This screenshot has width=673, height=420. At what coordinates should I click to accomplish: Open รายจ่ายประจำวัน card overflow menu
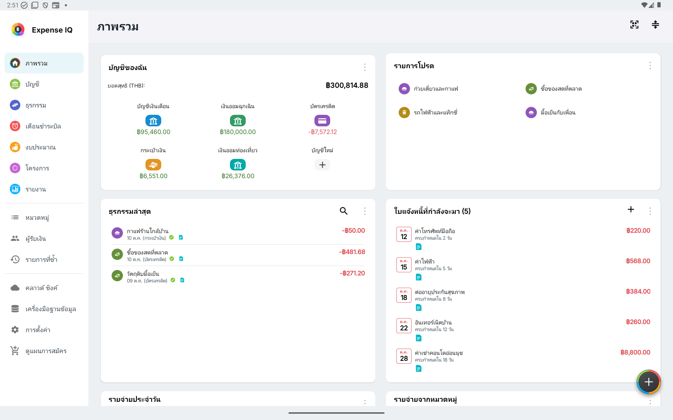365,402
